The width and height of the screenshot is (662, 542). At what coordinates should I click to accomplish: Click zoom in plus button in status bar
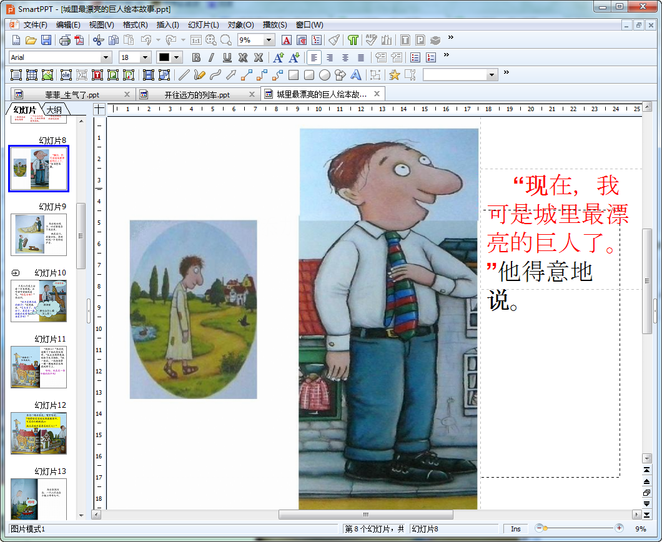tap(619, 528)
